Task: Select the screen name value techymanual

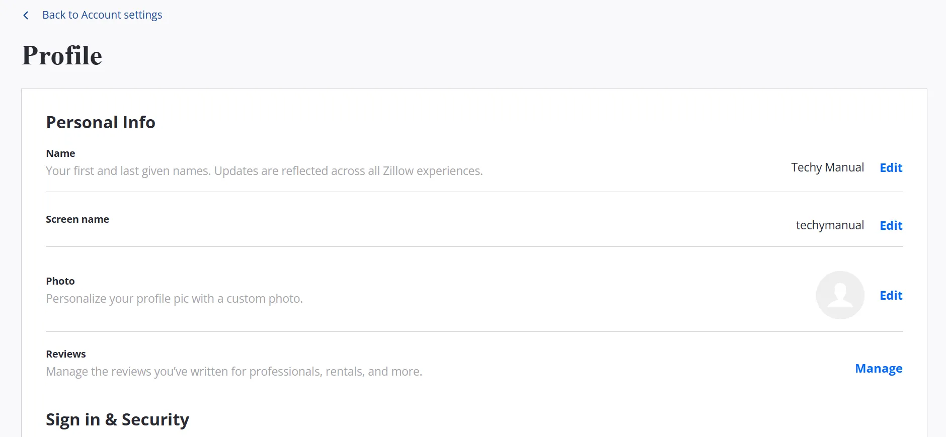Action: (830, 225)
